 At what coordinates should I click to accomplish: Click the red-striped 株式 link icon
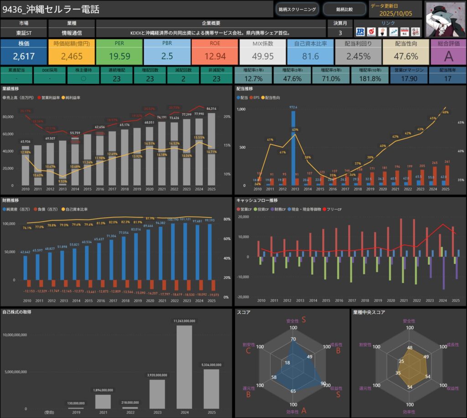point(405,31)
